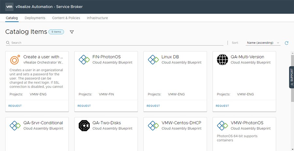Click the VMware logo in header
The image size is (294, 151).
coord(9,7)
